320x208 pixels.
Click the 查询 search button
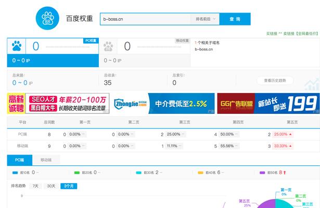[235, 19]
